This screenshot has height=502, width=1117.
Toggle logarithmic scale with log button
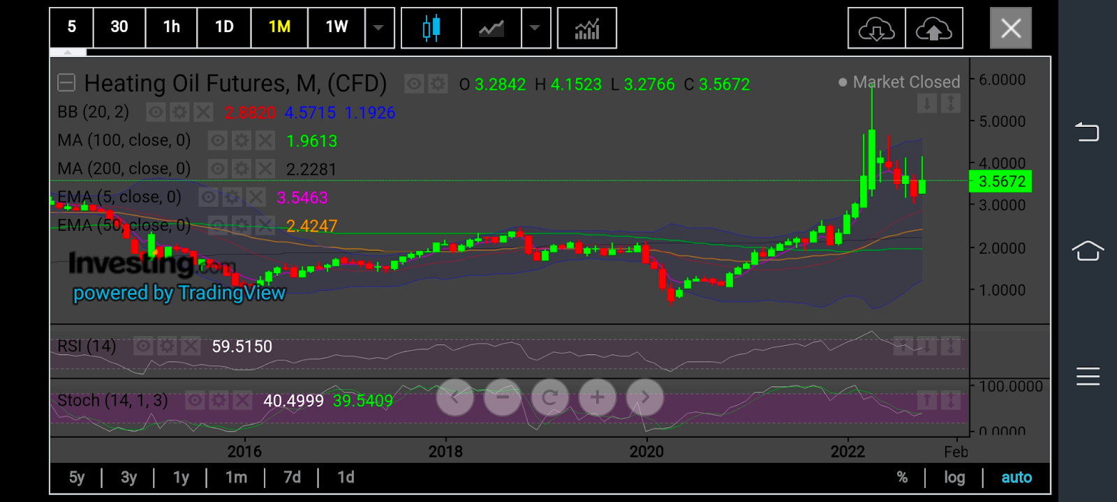[x=954, y=478]
